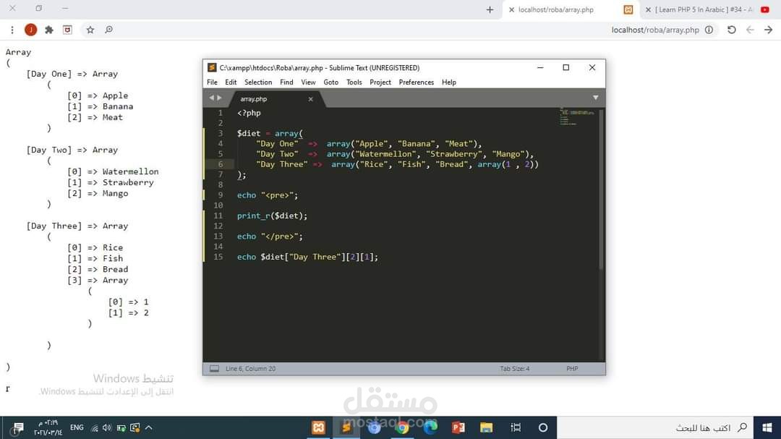The width and height of the screenshot is (781, 439).
Task: Open the Project menu
Action: point(380,82)
